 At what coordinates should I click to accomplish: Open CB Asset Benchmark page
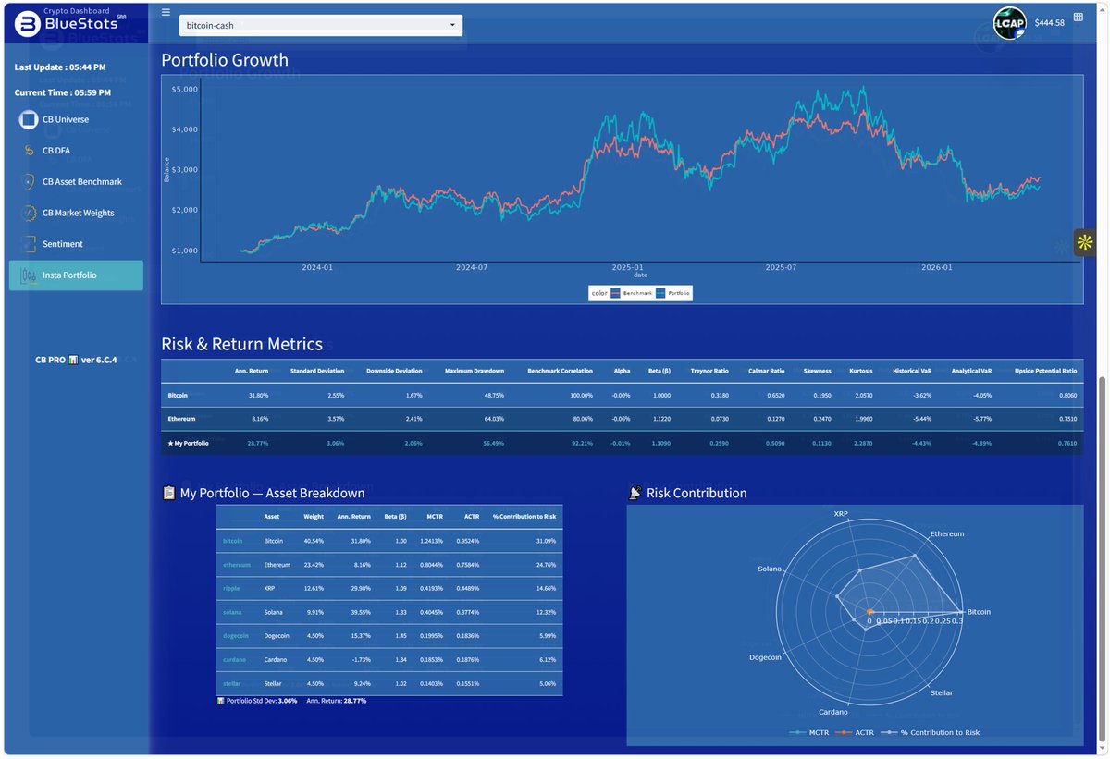[82, 182]
